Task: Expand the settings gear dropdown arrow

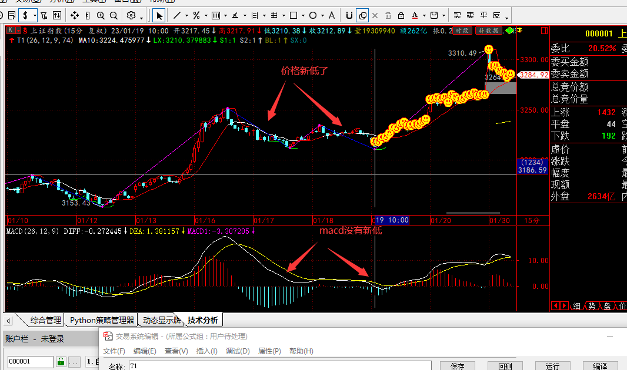Action: pyautogui.click(x=142, y=17)
